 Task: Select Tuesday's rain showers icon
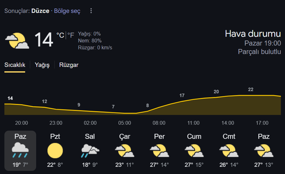coord(90,150)
